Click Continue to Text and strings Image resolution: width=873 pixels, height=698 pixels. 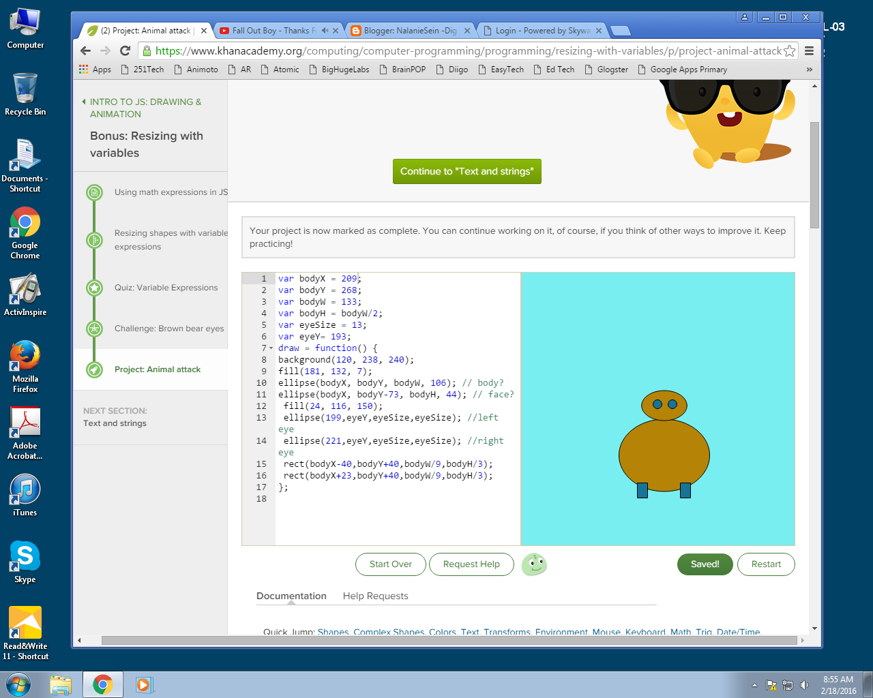(x=467, y=171)
